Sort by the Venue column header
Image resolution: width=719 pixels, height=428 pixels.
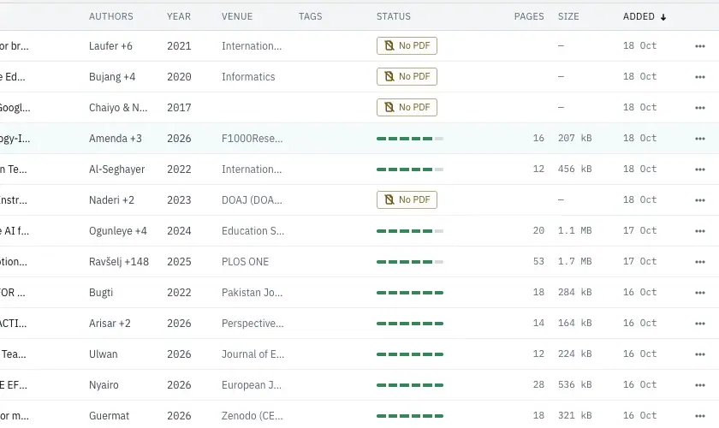[237, 16]
